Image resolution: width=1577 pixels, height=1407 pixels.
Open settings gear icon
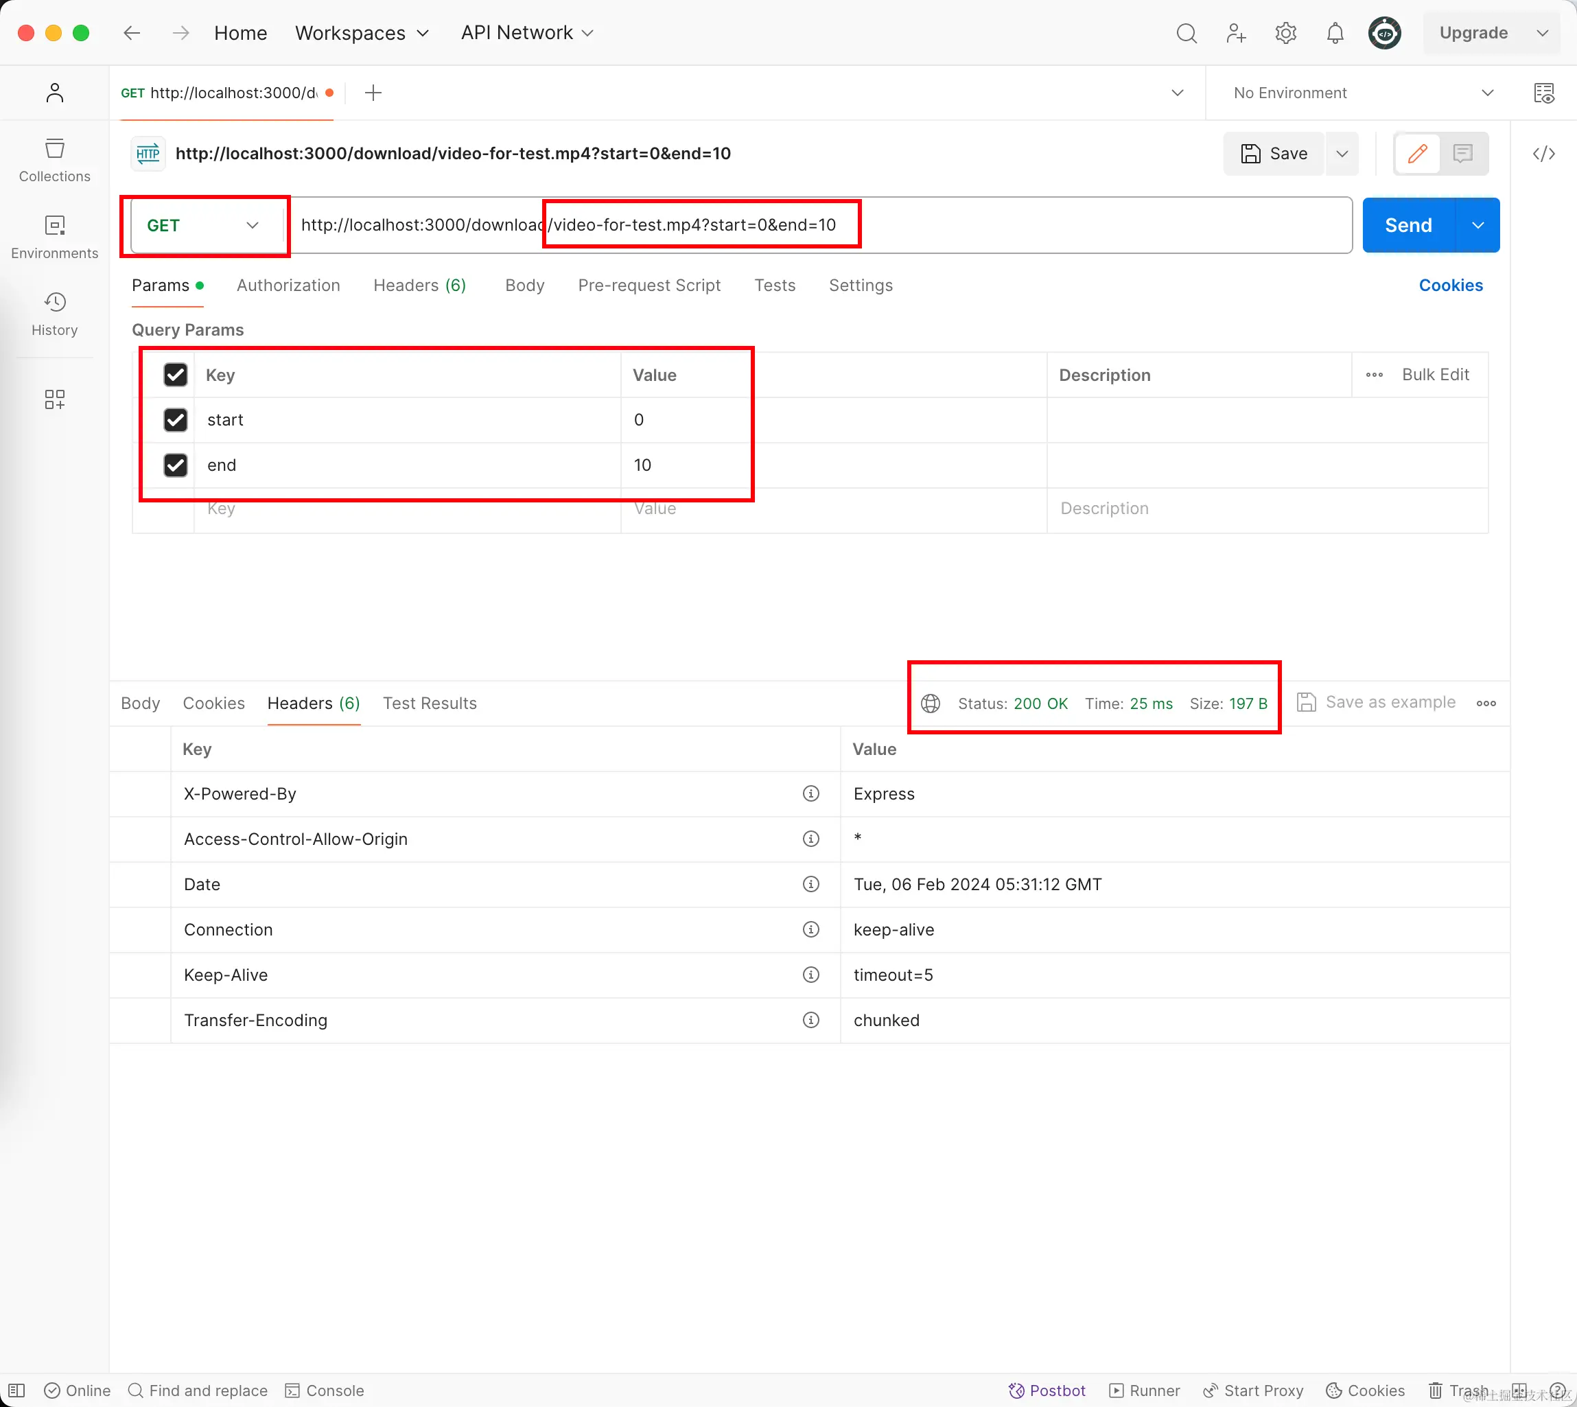coord(1285,33)
